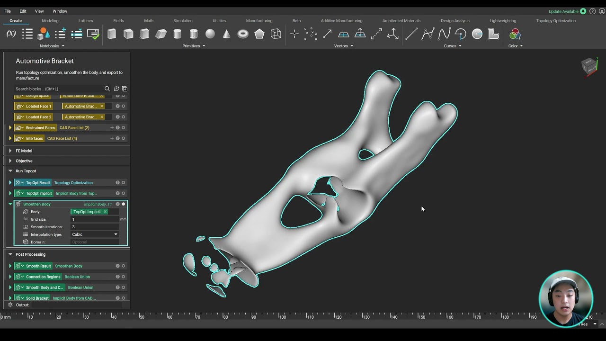
Task: Collapse the Post Processing section
Action: [10, 254]
